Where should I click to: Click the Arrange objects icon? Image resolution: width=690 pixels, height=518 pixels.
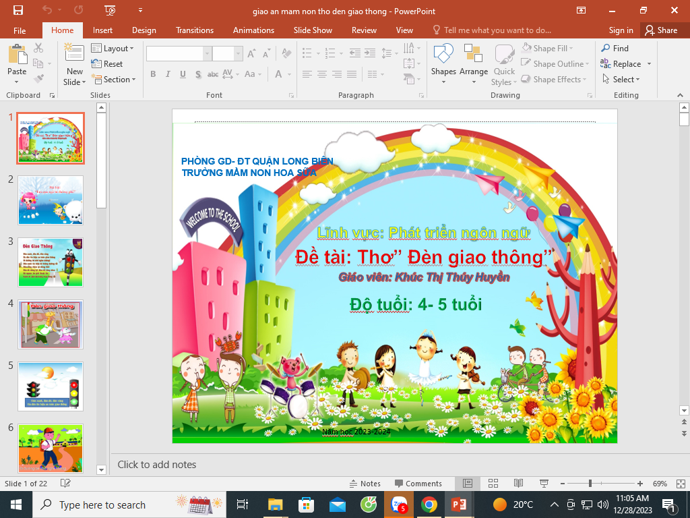click(474, 59)
